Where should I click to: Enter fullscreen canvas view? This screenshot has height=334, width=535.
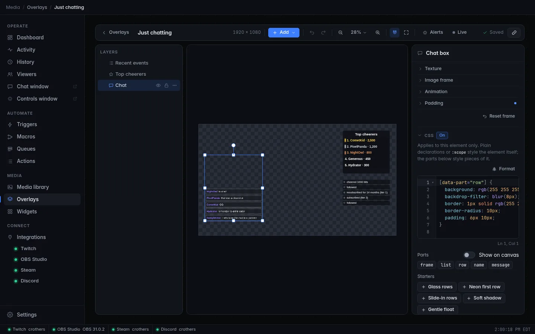click(406, 33)
